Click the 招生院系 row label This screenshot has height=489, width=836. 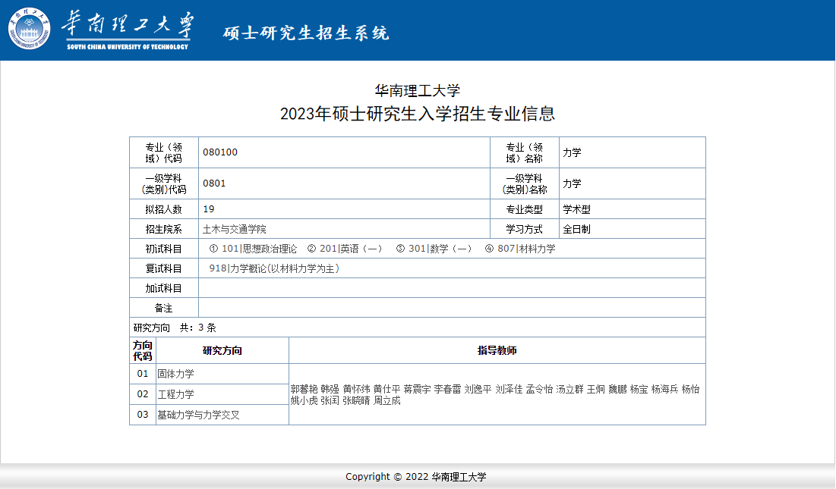click(x=164, y=229)
